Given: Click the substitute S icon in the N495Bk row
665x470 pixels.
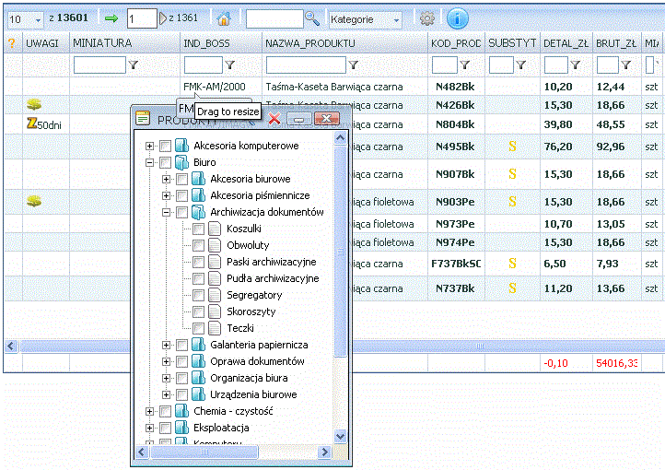Looking at the screenshot, I should (x=512, y=147).
